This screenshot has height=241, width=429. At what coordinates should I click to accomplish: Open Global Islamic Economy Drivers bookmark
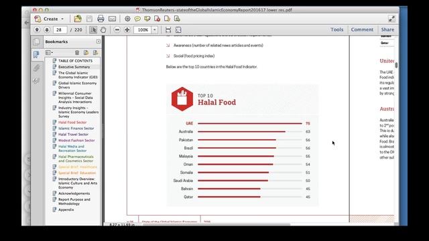[78, 85]
